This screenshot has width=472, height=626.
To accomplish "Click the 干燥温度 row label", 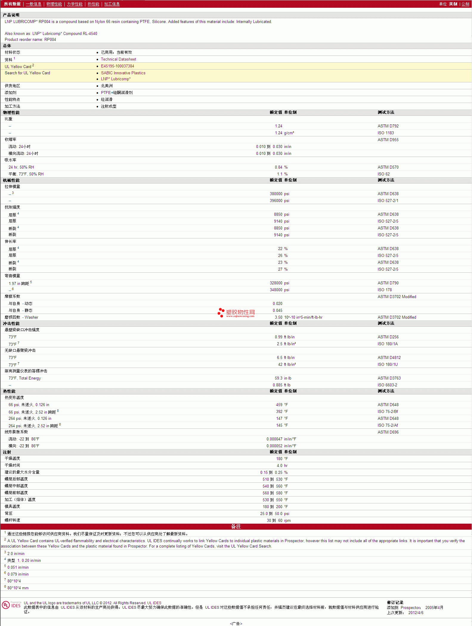I will click(x=12, y=459).
